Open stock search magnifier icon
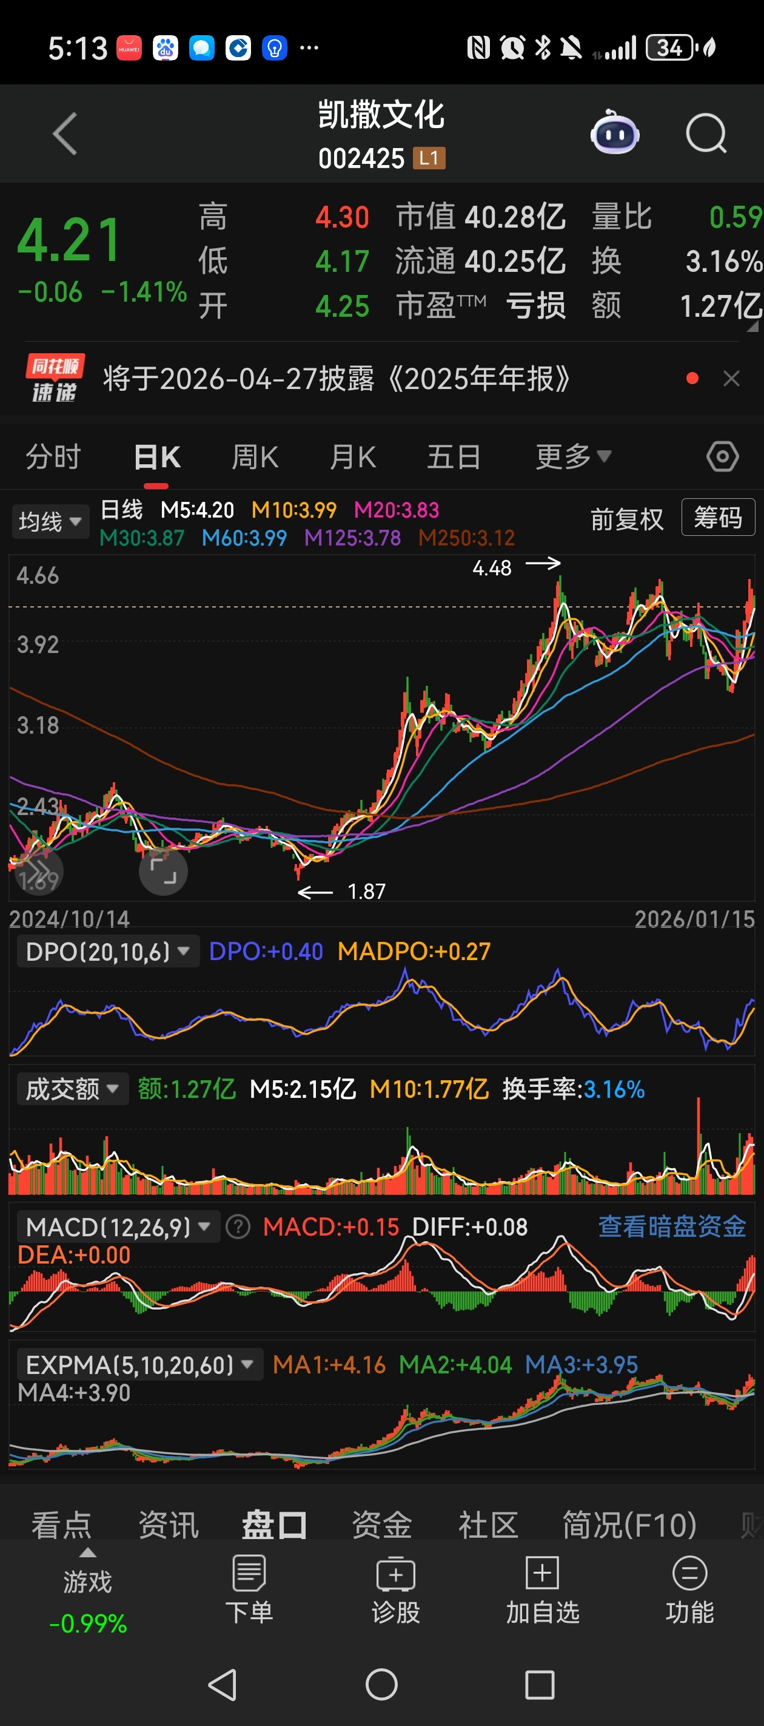 706,134
